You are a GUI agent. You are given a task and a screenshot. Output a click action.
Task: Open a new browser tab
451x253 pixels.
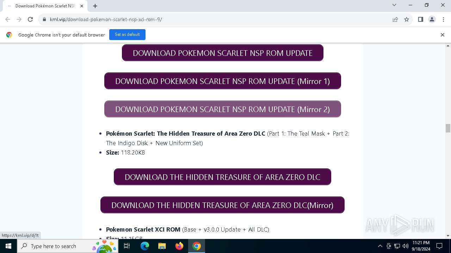point(95,6)
